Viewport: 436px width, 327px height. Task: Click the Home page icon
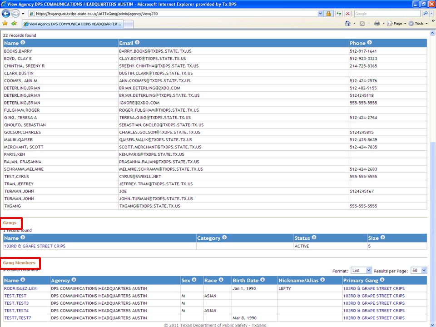(x=347, y=23)
